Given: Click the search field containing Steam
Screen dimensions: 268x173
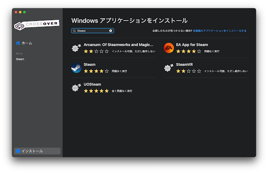Looking at the screenshot, I should click(93, 31).
